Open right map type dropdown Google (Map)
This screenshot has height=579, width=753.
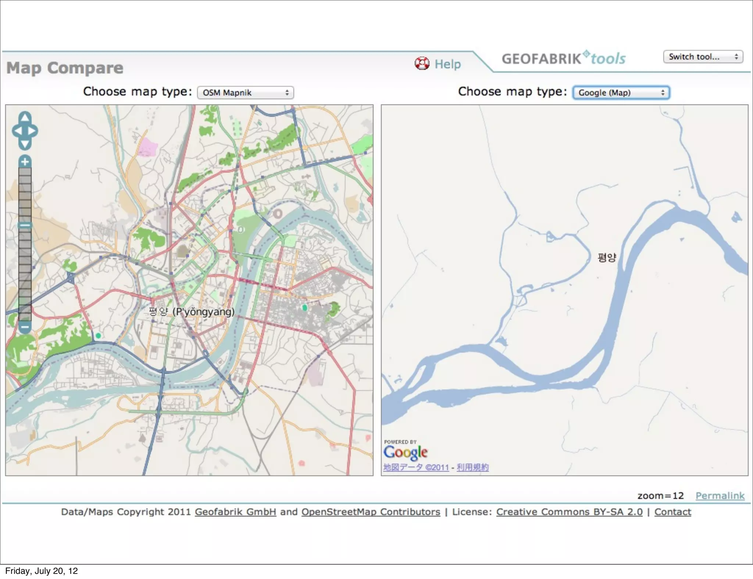[621, 93]
